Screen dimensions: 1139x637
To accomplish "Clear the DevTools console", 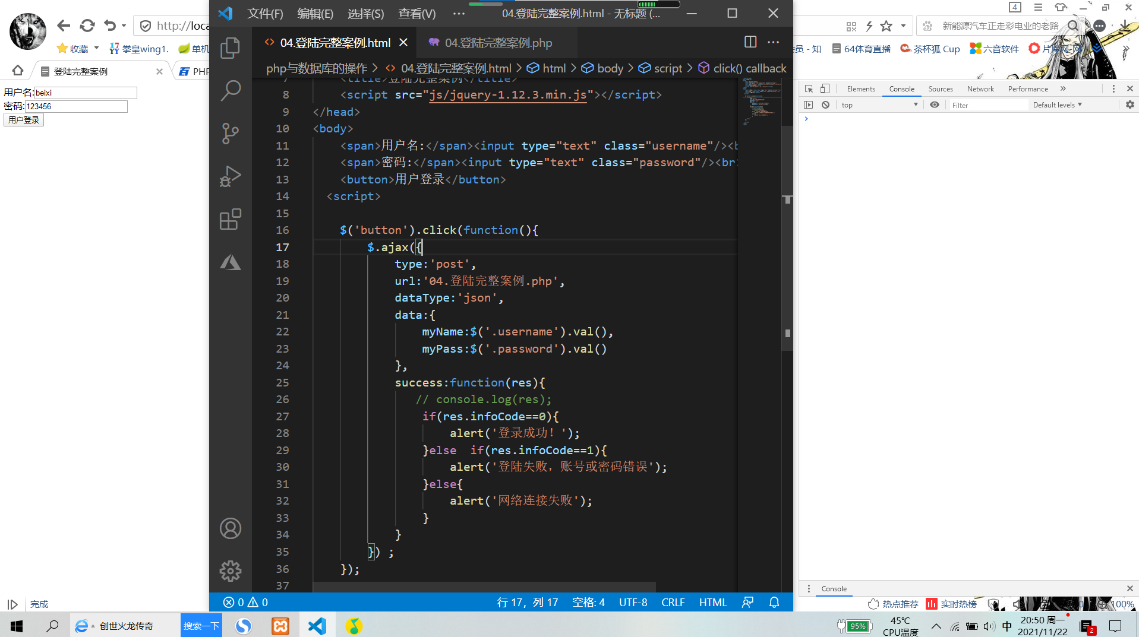I will pos(825,104).
